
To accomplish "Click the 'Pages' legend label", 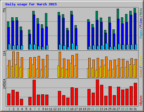I will pos(141,34).
